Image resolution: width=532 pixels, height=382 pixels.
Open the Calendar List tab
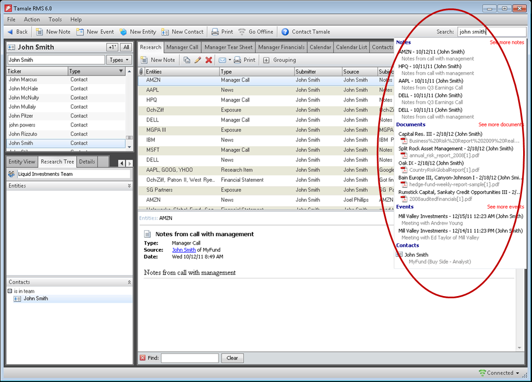[x=351, y=47]
